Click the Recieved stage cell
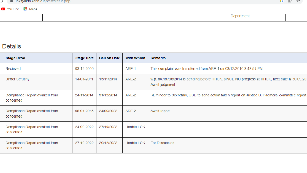 [13, 69]
